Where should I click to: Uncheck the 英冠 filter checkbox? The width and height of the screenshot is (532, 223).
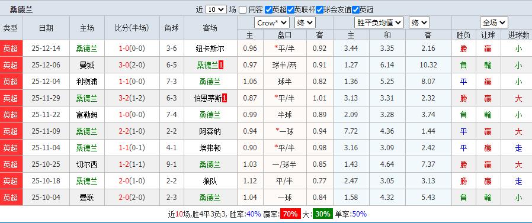coord(355,10)
